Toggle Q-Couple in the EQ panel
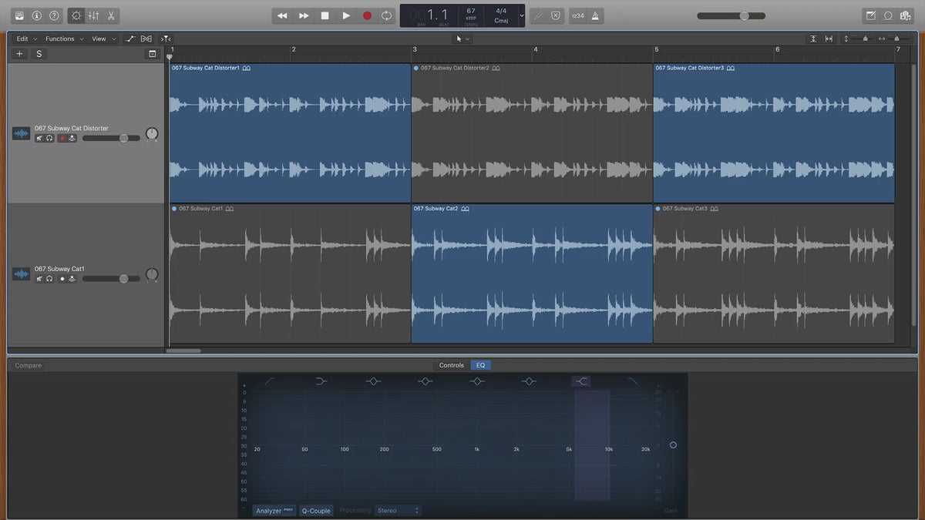925x520 pixels. click(x=316, y=510)
